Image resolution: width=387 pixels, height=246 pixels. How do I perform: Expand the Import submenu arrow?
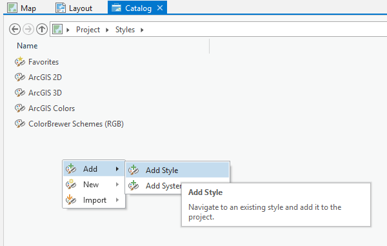pos(117,200)
